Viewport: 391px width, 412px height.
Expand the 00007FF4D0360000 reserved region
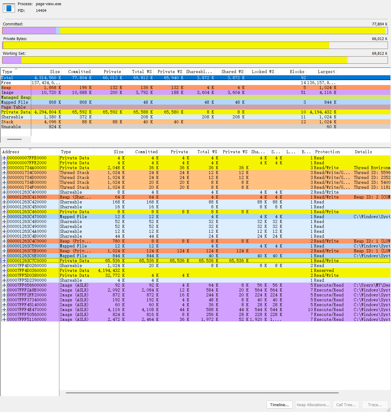[4, 270]
